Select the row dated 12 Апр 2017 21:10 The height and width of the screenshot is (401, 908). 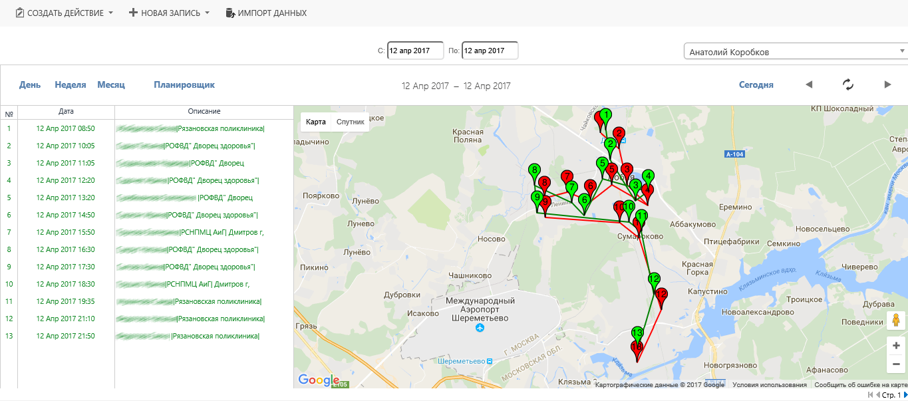(x=147, y=319)
